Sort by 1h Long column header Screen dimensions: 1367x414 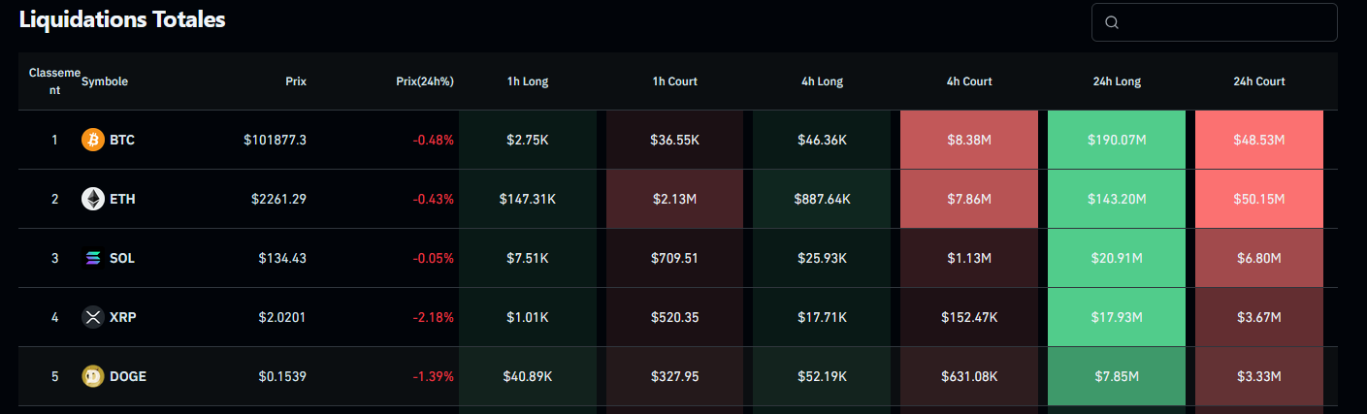pos(528,81)
